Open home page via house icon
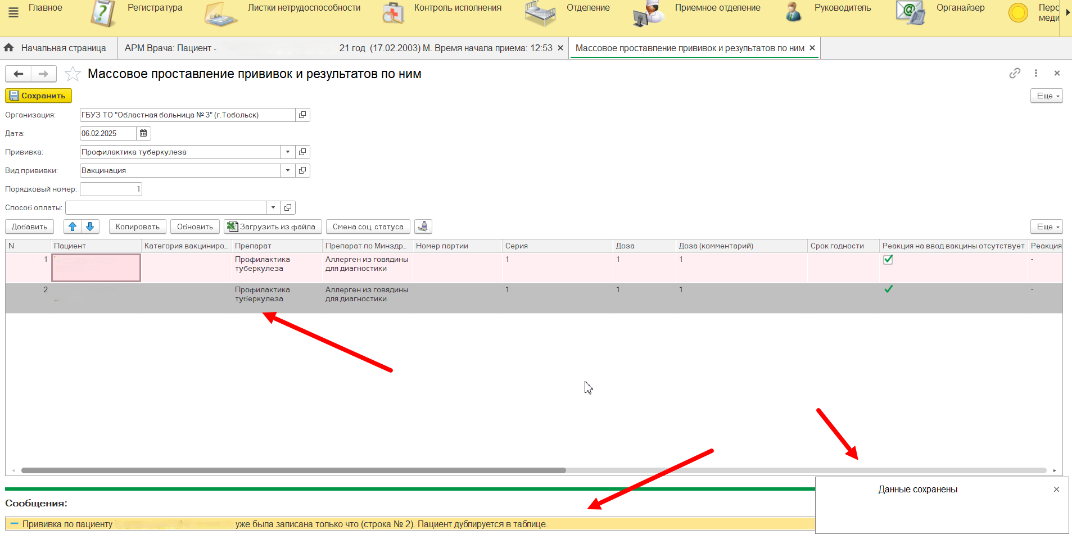This screenshot has height=539, width=1072. [9, 48]
